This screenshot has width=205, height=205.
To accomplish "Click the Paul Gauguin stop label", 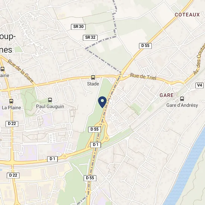I will coord(50,107).
